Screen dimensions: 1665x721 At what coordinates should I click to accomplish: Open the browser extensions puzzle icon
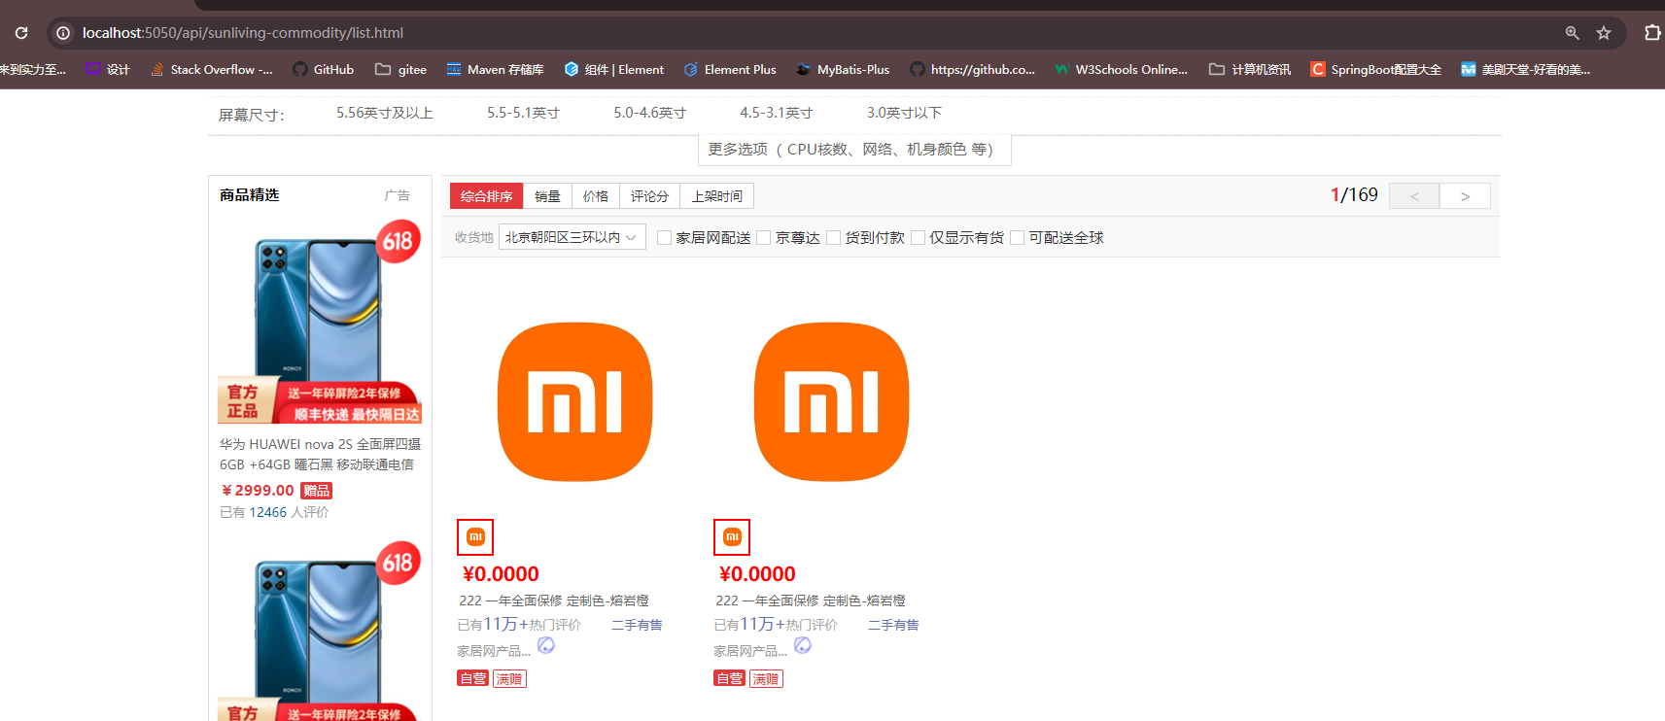1652,33
